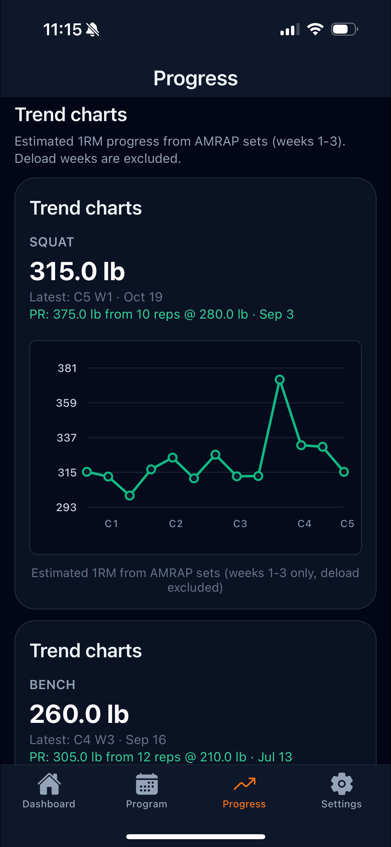
Task: Tap the home indicator bar at bottom
Action: (195, 836)
